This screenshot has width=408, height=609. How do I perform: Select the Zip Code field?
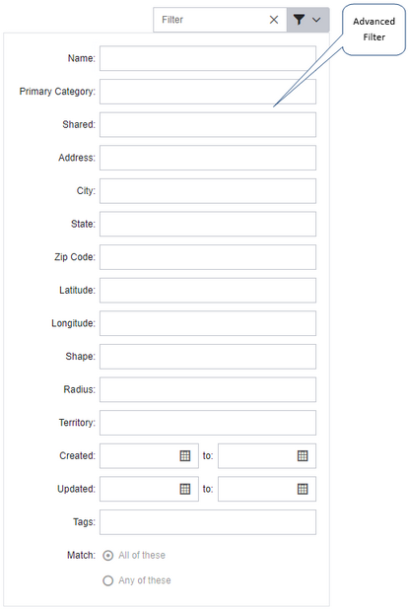click(208, 257)
